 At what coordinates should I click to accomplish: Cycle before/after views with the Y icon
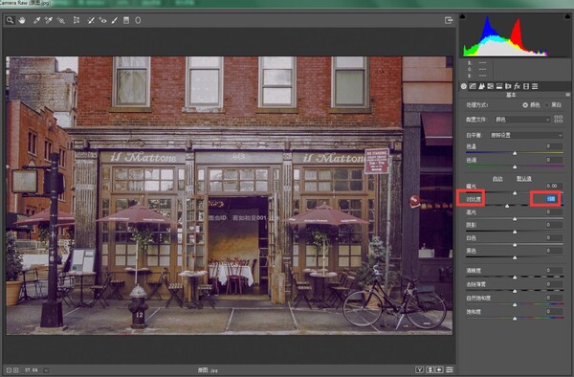coord(420,369)
